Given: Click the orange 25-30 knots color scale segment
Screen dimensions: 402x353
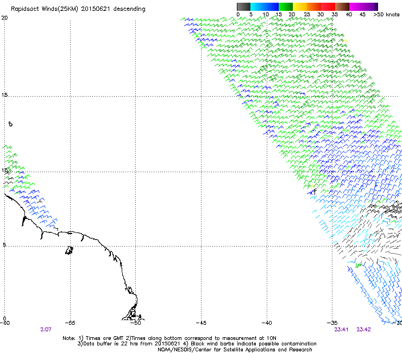Looking at the screenshot, I should [x=314, y=7].
